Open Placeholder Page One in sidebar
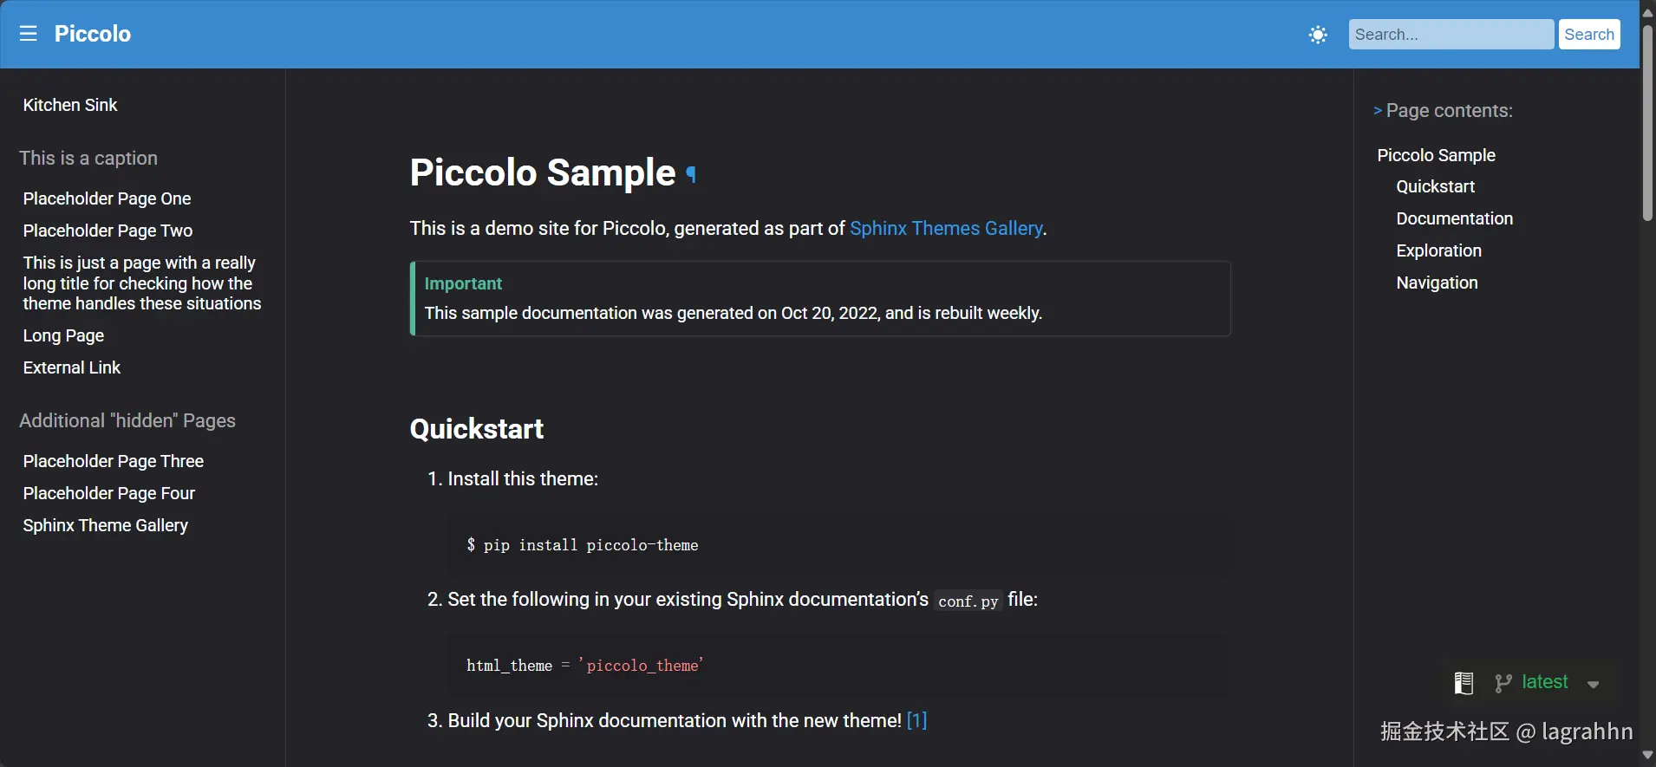Viewport: 1656px width, 767px height. (x=107, y=198)
